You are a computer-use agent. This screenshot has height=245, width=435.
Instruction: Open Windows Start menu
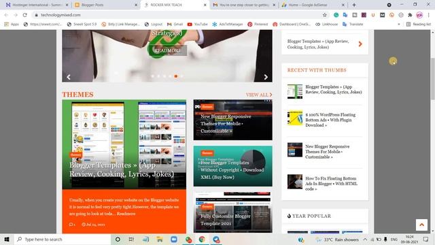click(x=7, y=239)
